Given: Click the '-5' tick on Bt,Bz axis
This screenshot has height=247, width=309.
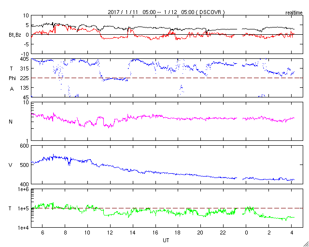Looking at the screenshot, I should pyautogui.click(x=26, y=44).
